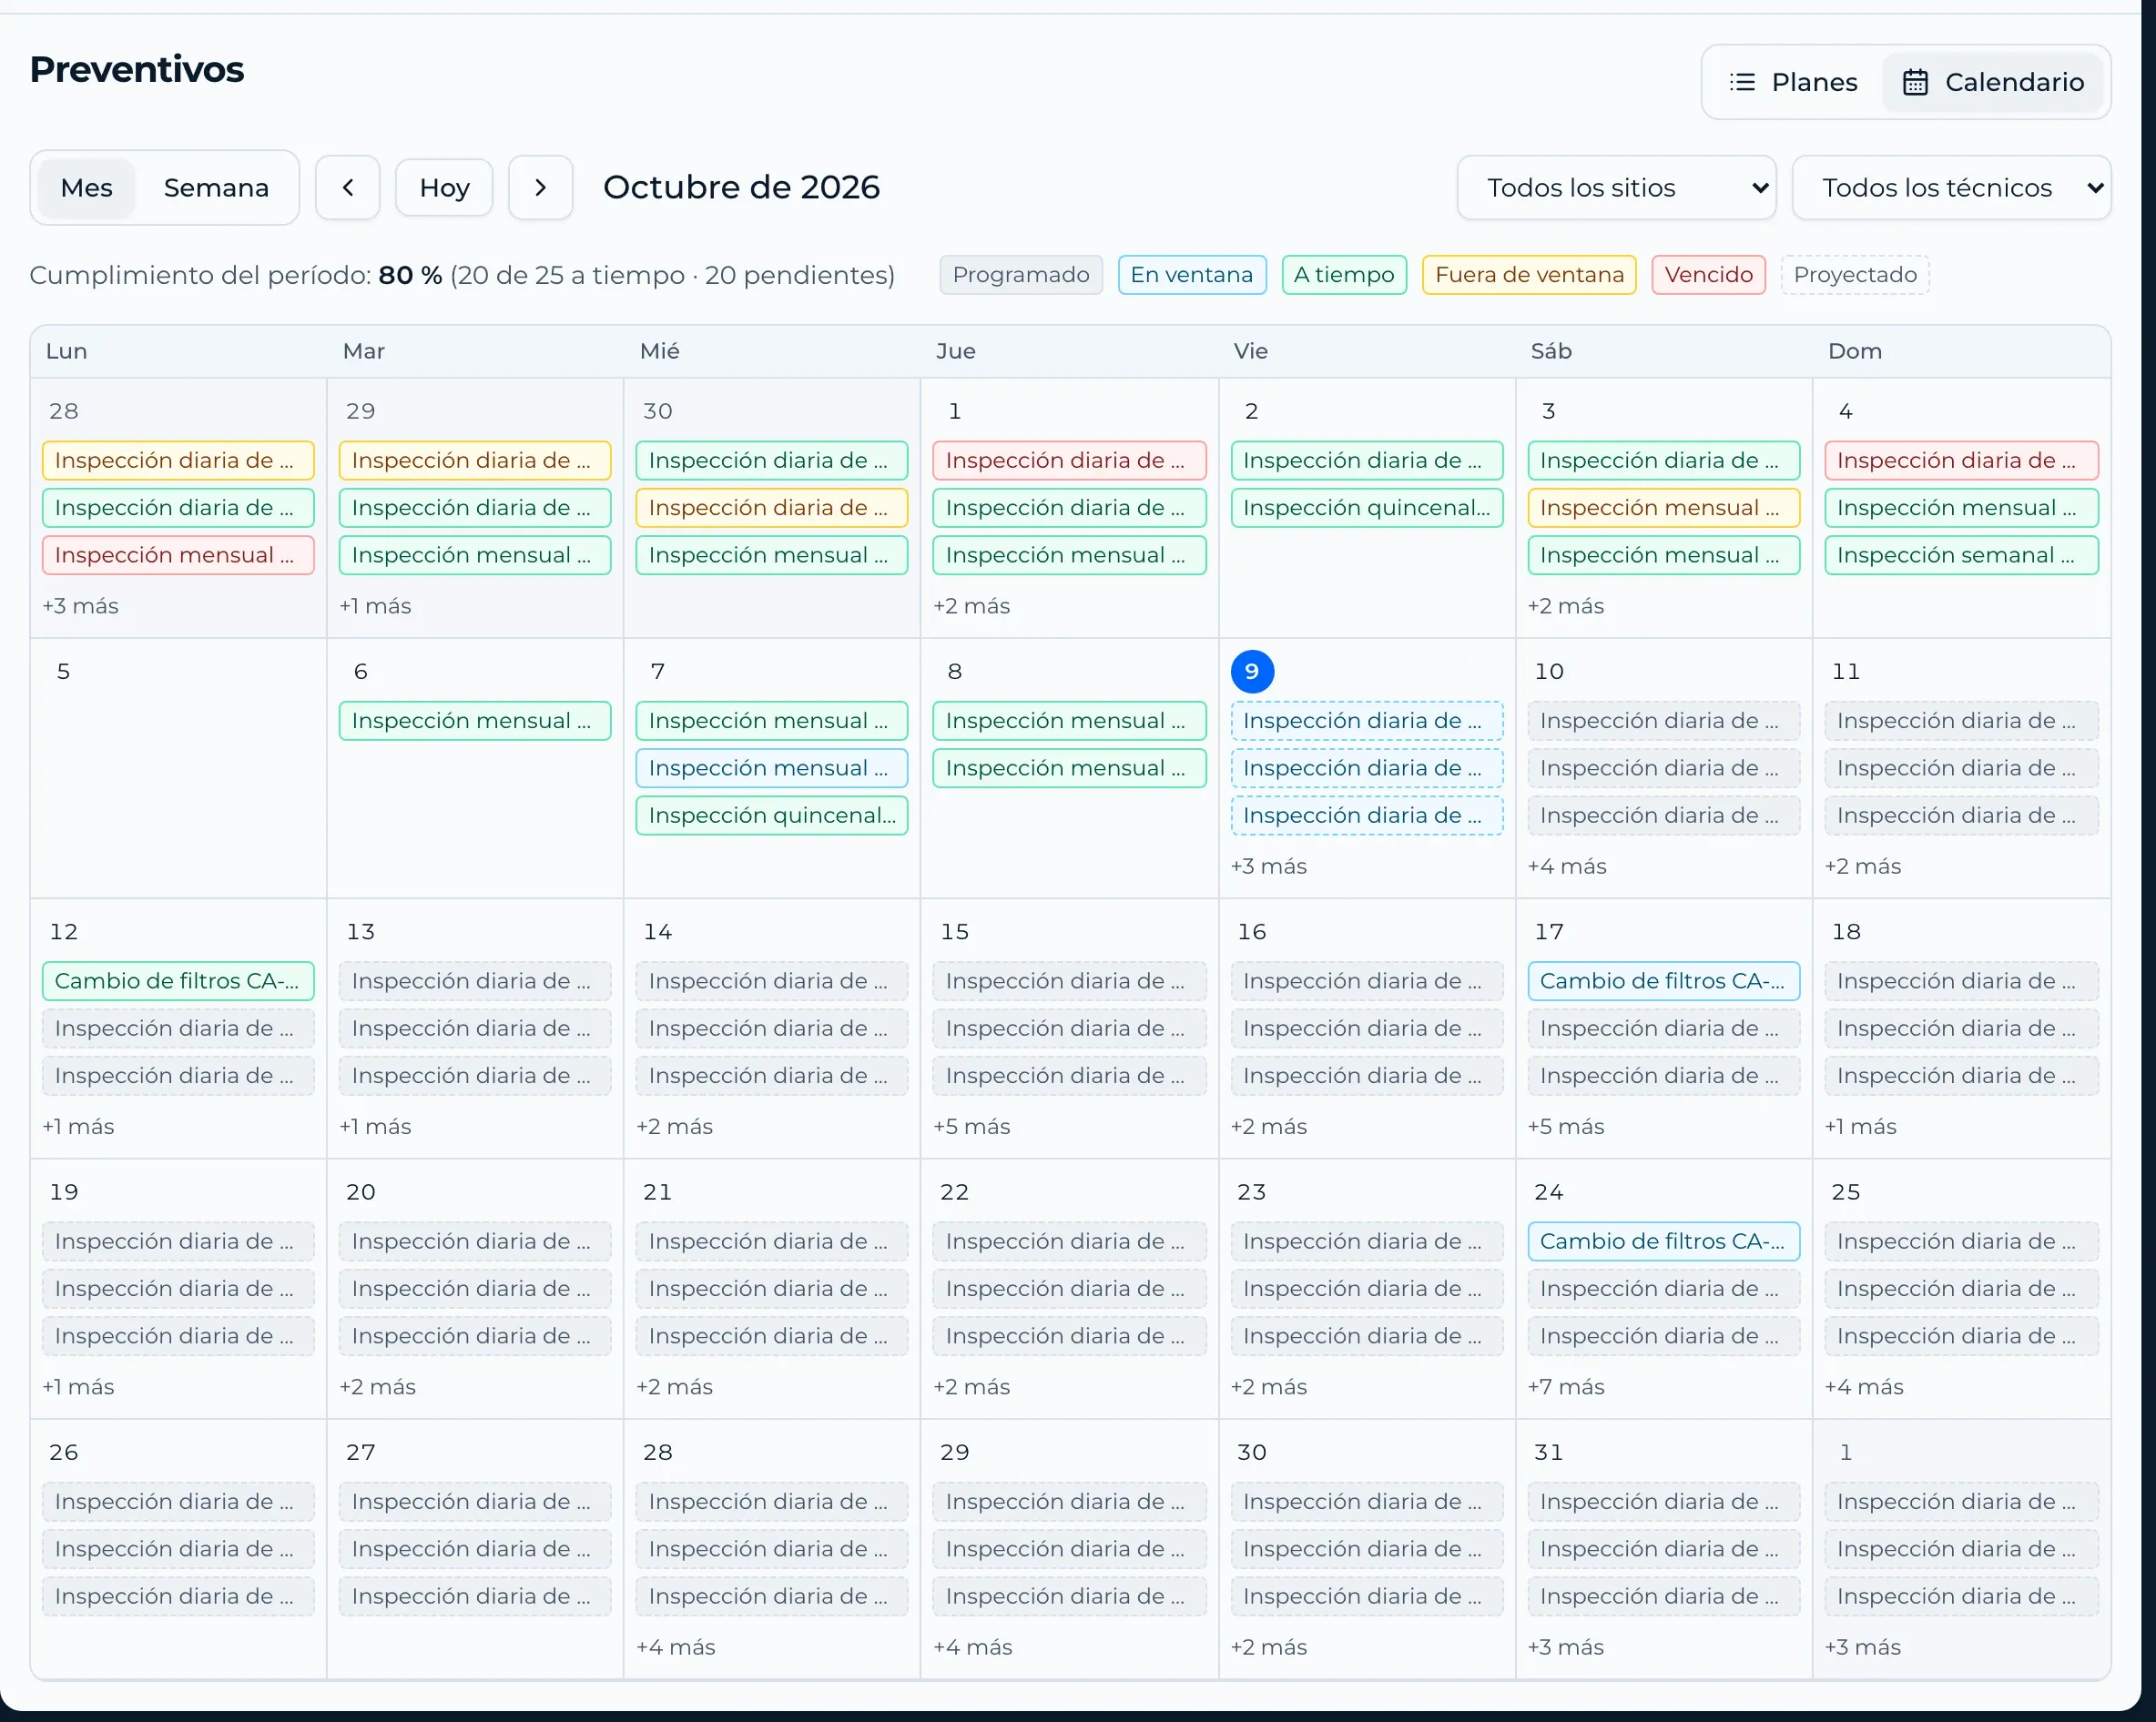The width and height of the screenshot is (2156, 1722).
Task: Open Inspección mensual event on October 6
Action: [475, 721]
